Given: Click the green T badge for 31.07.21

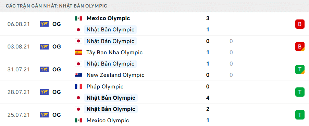Looking at the screenshot, I should (300, 69).
